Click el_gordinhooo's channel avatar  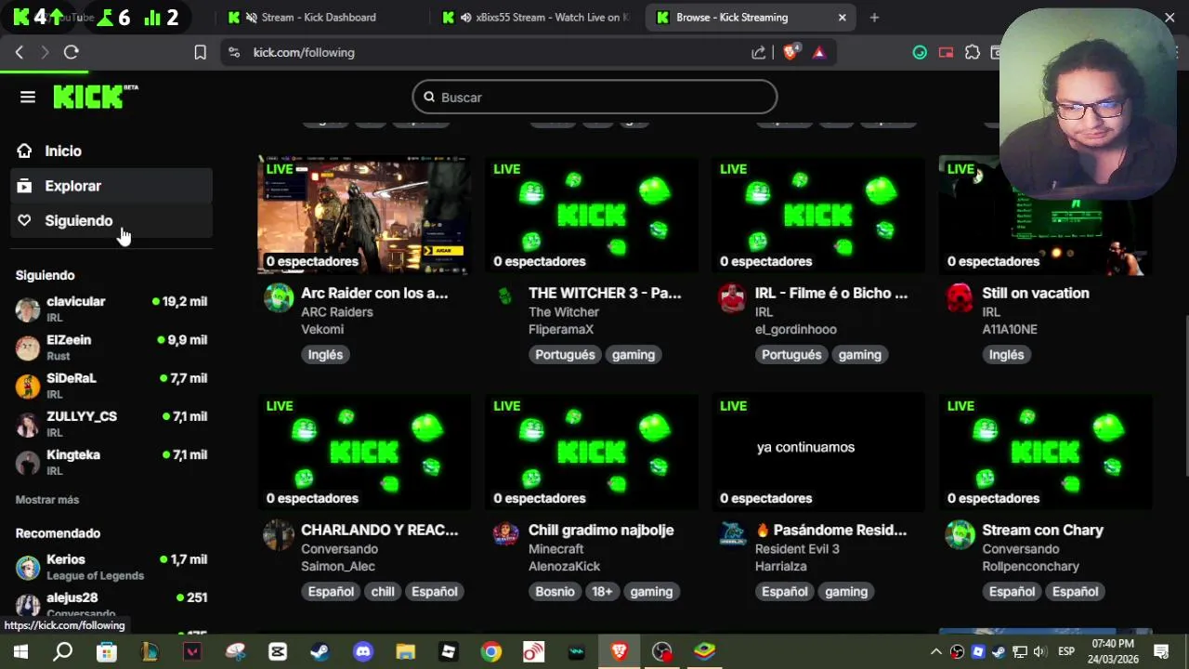[733, 298]
